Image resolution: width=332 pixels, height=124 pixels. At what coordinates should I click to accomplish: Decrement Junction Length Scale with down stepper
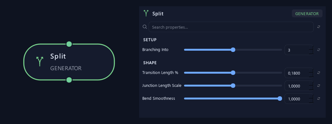[311, 88]
